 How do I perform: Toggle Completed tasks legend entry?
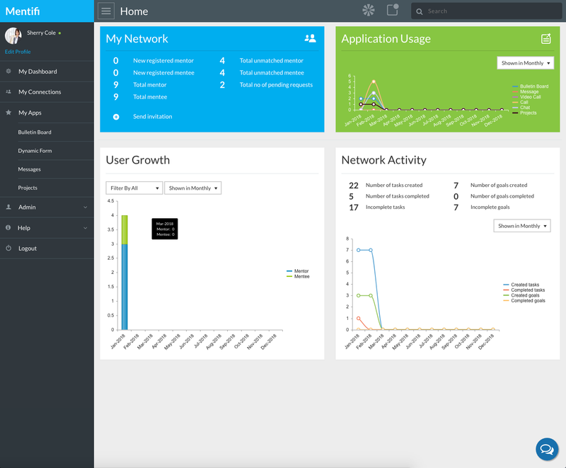tap(524, 290)
